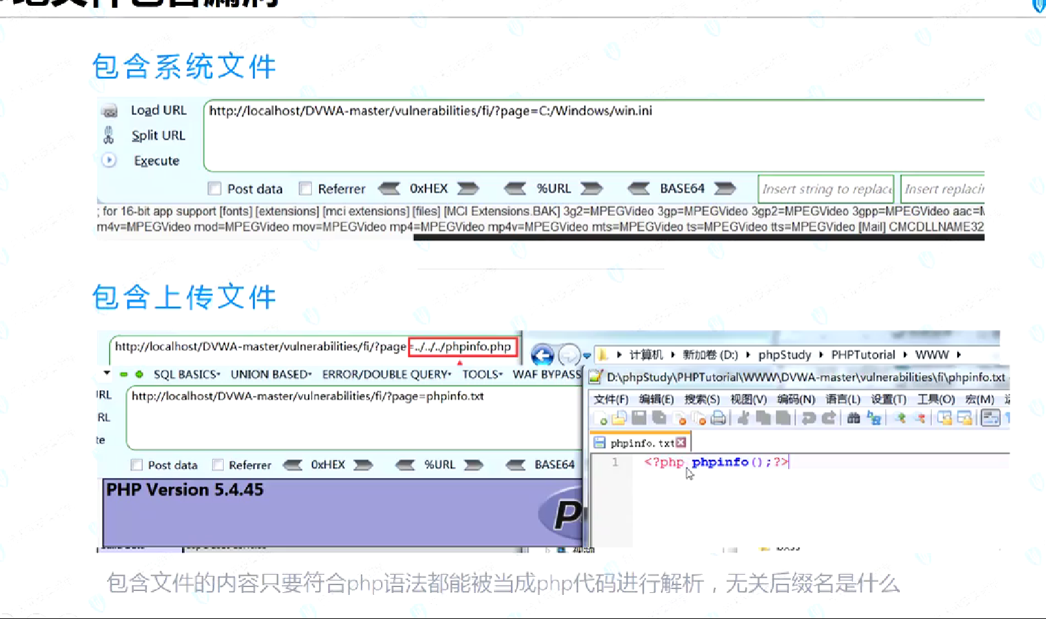Open the 语言(L) menu in Notepad++
1046x619 pixels.
click(x=843, y=399)
